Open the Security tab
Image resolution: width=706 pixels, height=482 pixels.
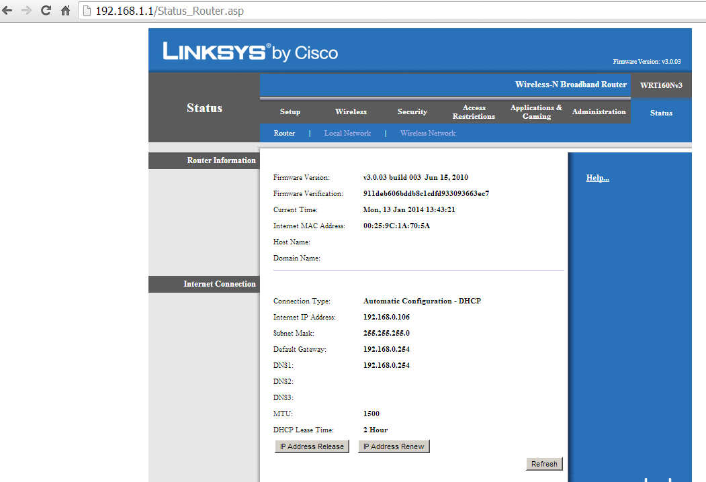coord(412,112)
